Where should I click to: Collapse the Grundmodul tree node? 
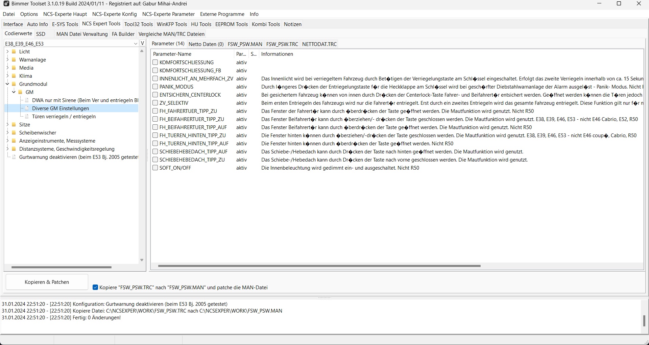7,84
